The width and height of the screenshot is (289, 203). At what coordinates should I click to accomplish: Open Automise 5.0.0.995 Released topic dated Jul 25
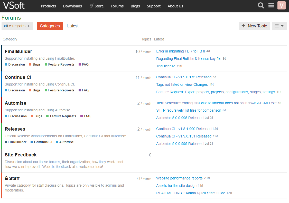coord(180,118)
